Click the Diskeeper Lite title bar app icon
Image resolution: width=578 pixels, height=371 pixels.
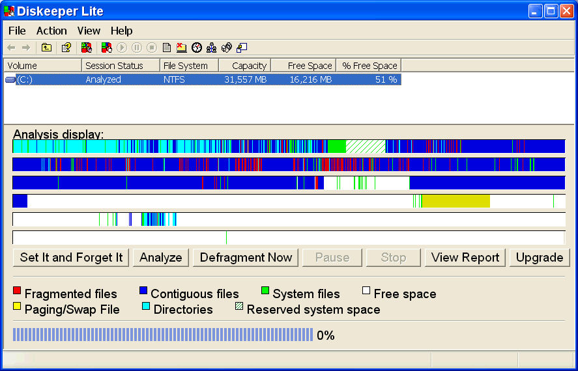click(x=9, y=12)
